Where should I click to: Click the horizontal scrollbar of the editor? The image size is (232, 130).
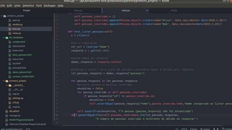point(142,125)
